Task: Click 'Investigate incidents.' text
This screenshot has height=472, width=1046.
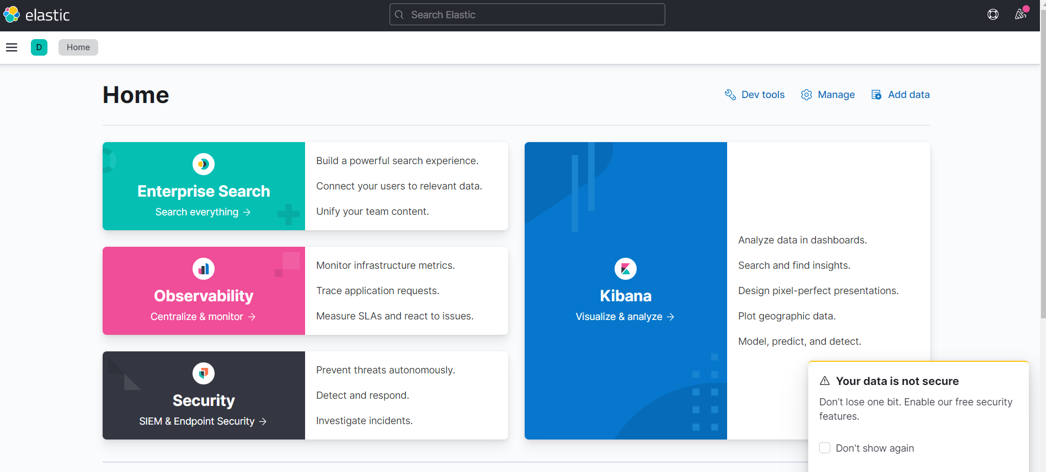Action: pos(364,421)
